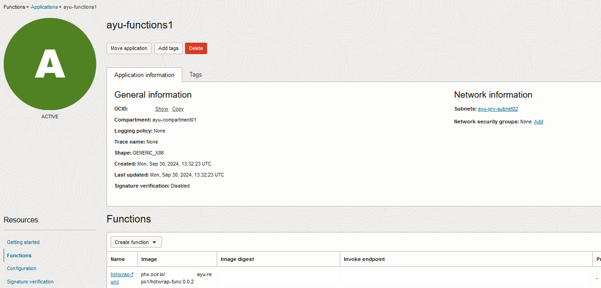Show the application OCID
The height and width of the screenshot is (288, 601).
(162, 109)
